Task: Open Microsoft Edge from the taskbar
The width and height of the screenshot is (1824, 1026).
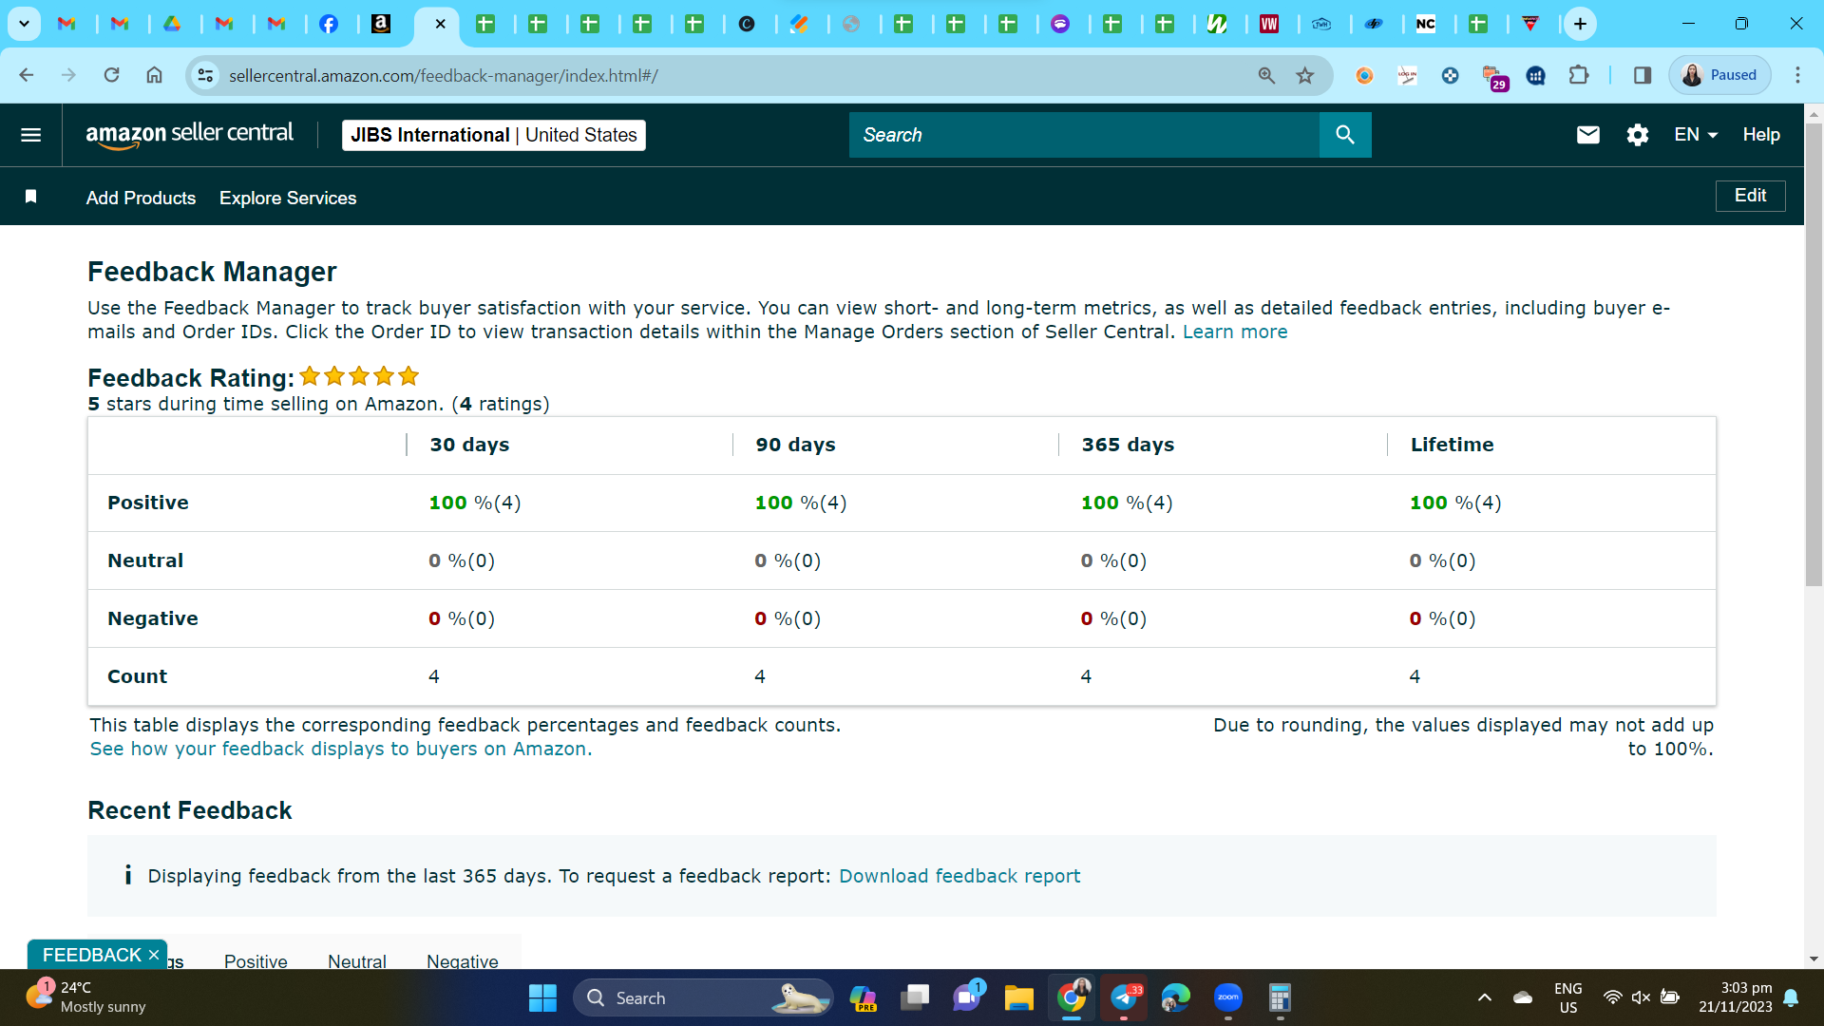Action: pos(1175,997)
